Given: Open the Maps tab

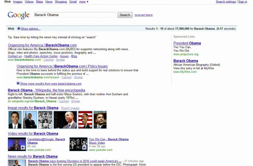Looking at the screenshot, I should point(39,2).
